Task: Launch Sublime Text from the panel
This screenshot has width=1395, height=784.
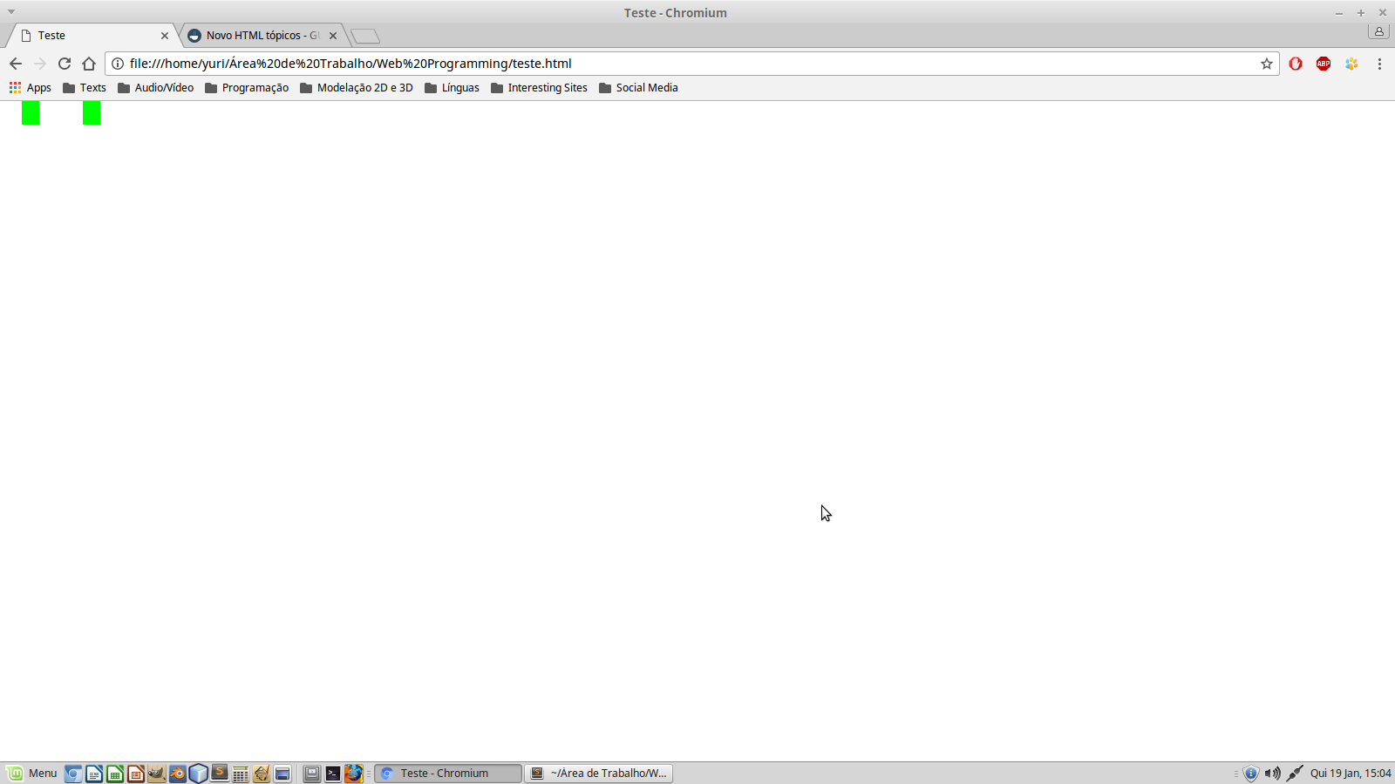Action: [x=220, y=774]
